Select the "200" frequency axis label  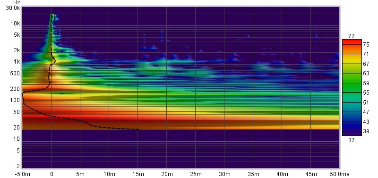tap(16, 89)
